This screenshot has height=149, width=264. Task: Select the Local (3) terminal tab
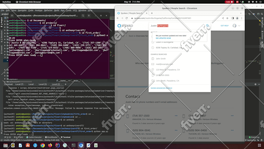tap(43, 84)
